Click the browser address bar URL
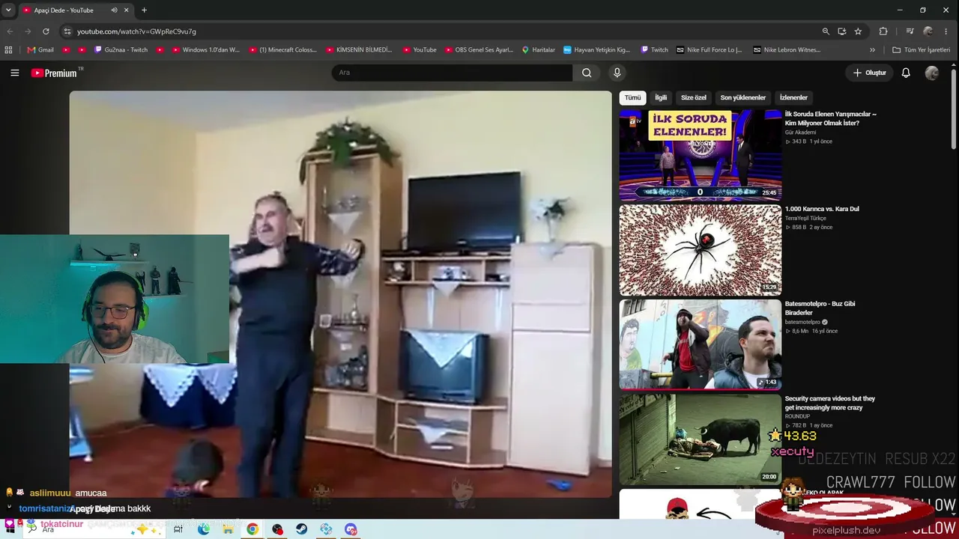 (136, 31)
